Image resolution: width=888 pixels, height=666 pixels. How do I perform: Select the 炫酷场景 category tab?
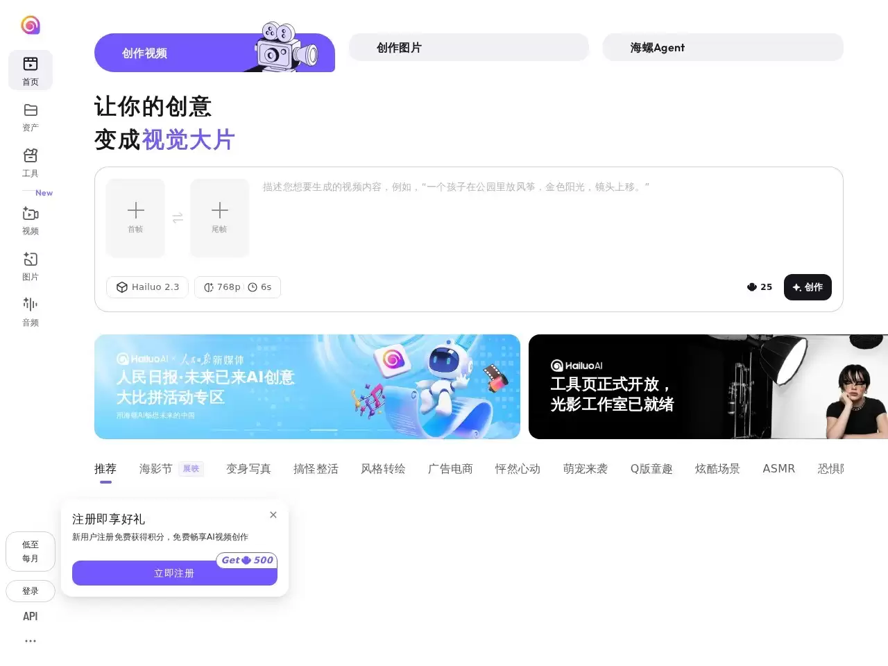tap(717, 469)
